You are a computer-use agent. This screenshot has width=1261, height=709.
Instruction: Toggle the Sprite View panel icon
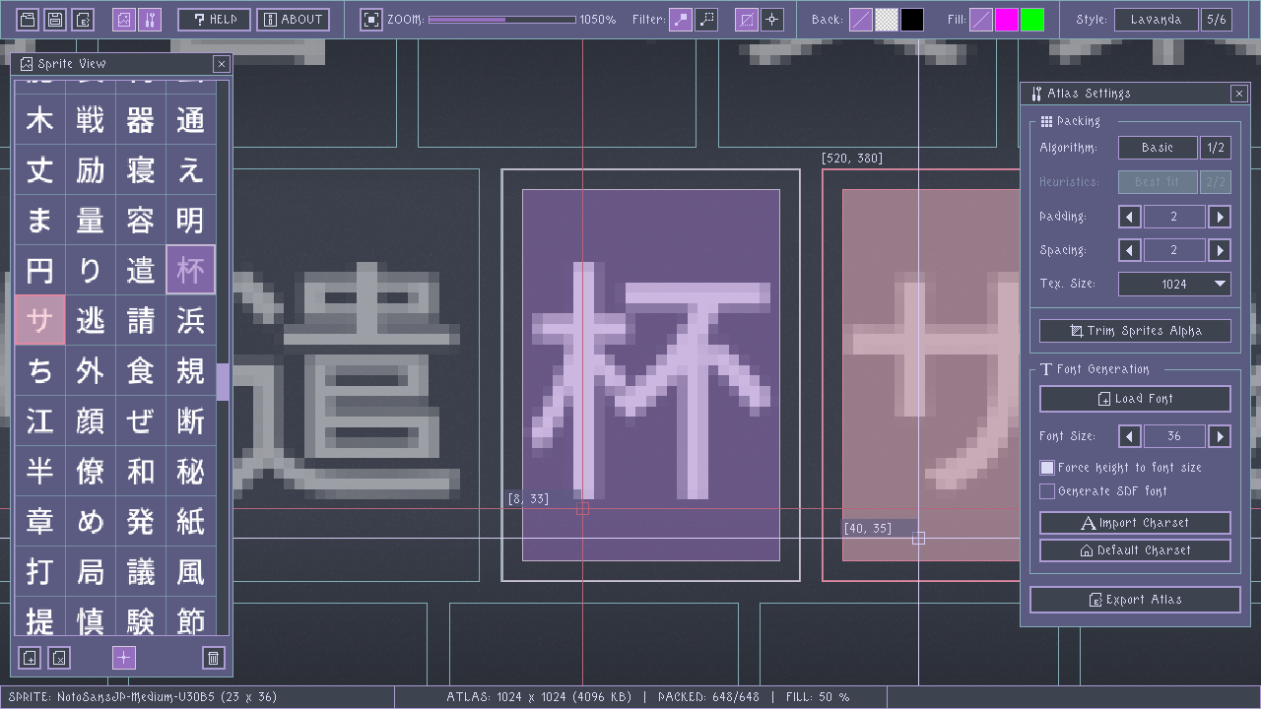coord(124,20)
